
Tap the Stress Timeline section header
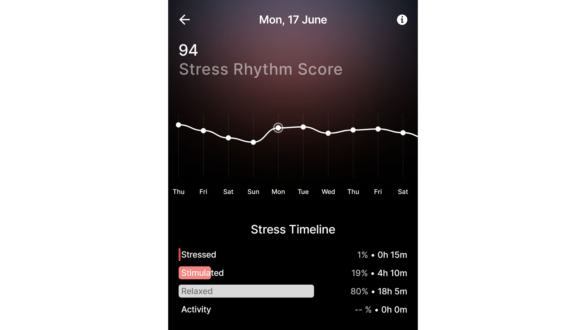point(293,229)
